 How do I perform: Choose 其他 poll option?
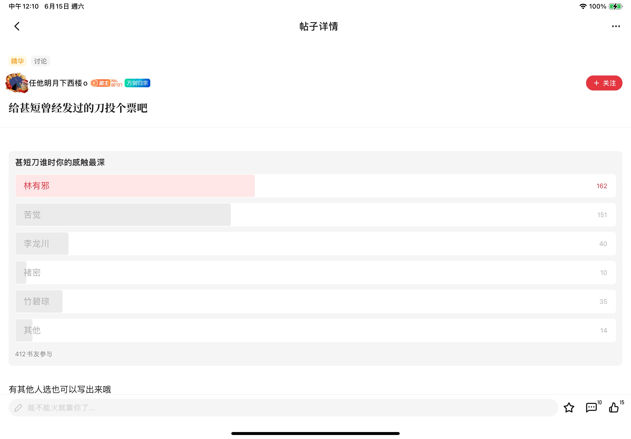point(315,330)
